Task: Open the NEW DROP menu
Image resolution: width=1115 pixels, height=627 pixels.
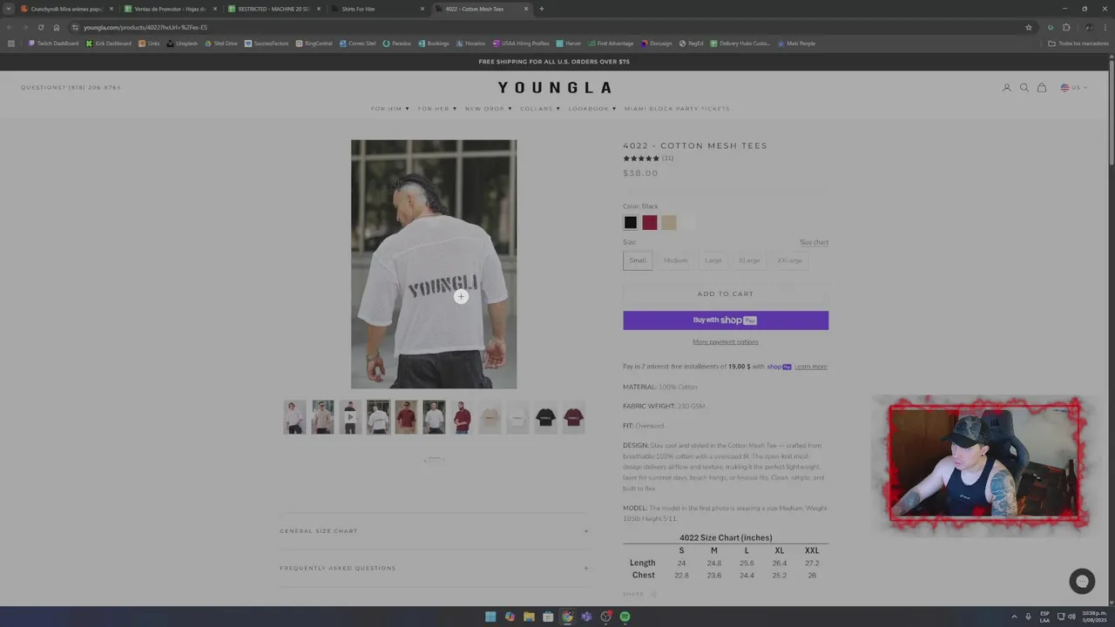Action: (x=488, y=109)
